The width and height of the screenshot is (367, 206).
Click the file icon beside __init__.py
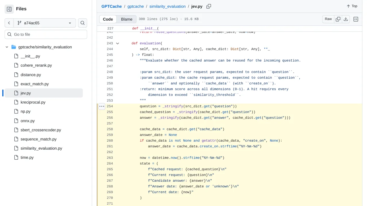16,56
